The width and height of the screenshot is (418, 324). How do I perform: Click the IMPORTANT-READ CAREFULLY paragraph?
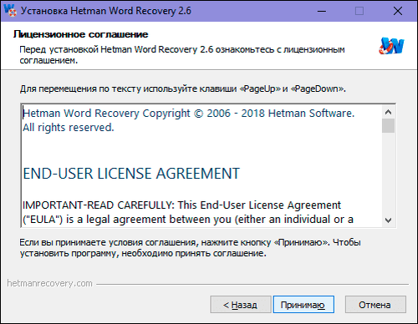(x=188, y=212)
